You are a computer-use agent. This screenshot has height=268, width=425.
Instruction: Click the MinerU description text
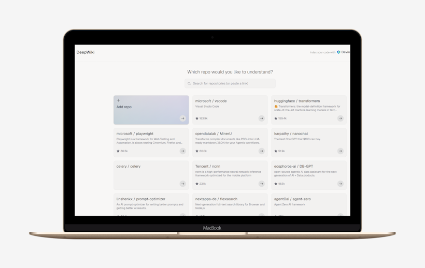click(228, 141)
